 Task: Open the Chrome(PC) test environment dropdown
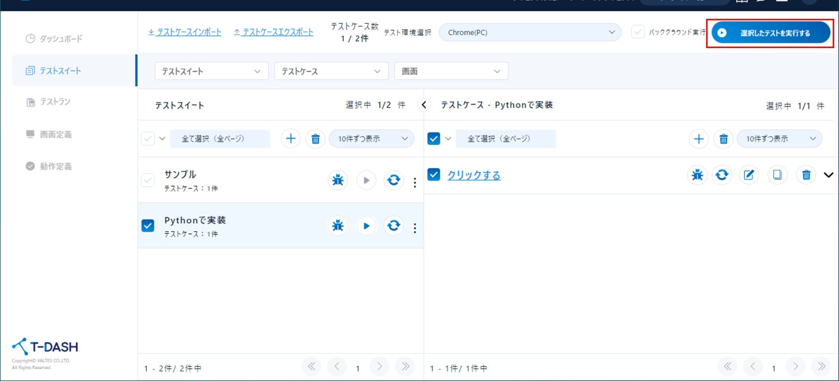pos(530,33)
